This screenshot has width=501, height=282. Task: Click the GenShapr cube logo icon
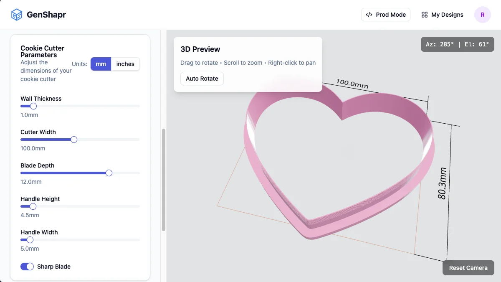point(16,15)
